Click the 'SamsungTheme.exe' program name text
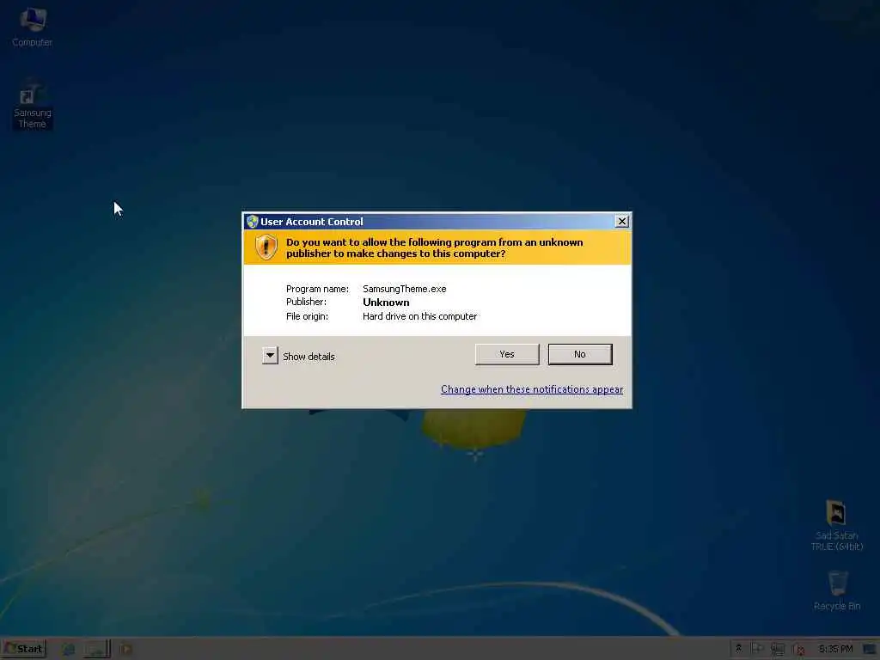This screenshot has width=880, height=660. click(x=405, y=289)
